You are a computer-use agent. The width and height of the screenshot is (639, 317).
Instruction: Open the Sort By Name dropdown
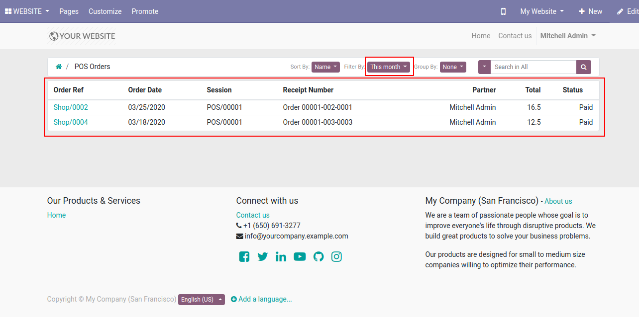click(325, 67)
